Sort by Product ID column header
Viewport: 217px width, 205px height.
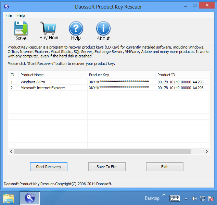pyautogui.click(x=182, y=75)
